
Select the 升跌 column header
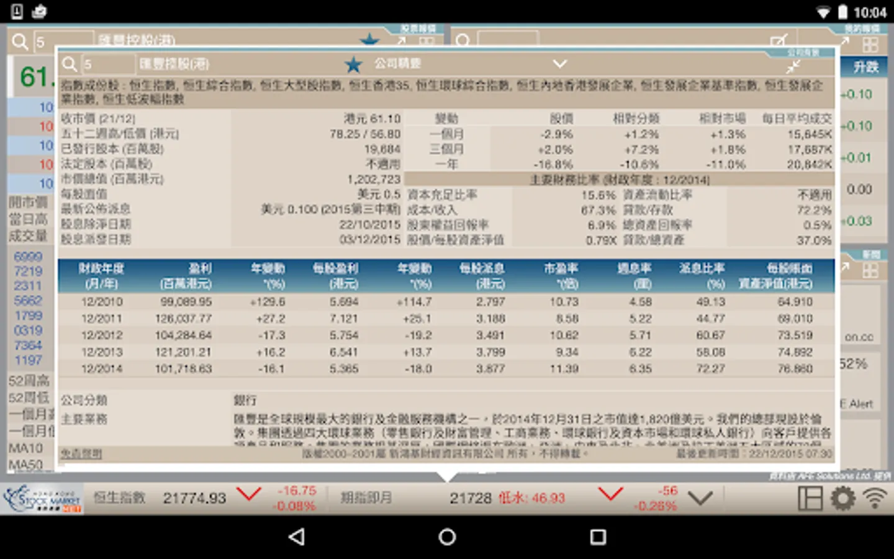865,67
